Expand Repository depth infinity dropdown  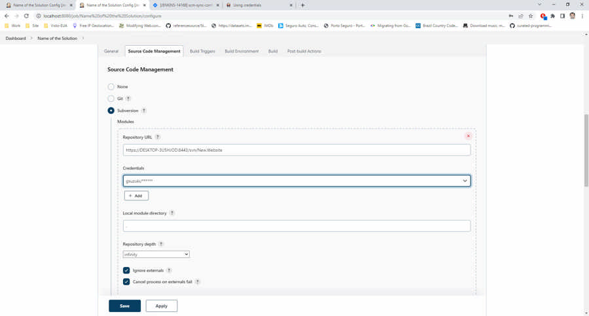click(156, 255)
